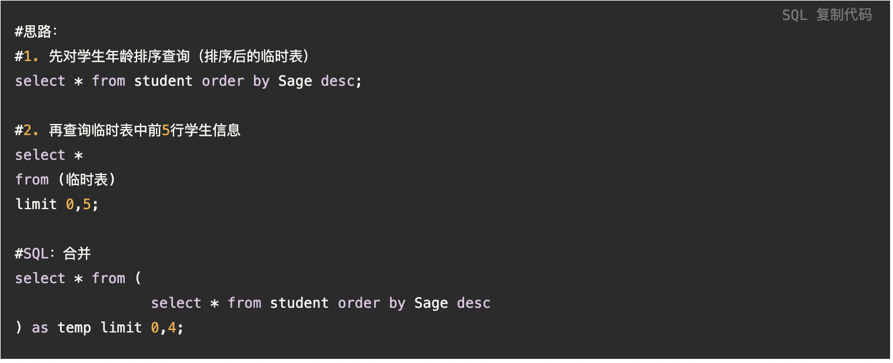Click the temp alias name
893x363 pixels.
[x=74, y=328]
